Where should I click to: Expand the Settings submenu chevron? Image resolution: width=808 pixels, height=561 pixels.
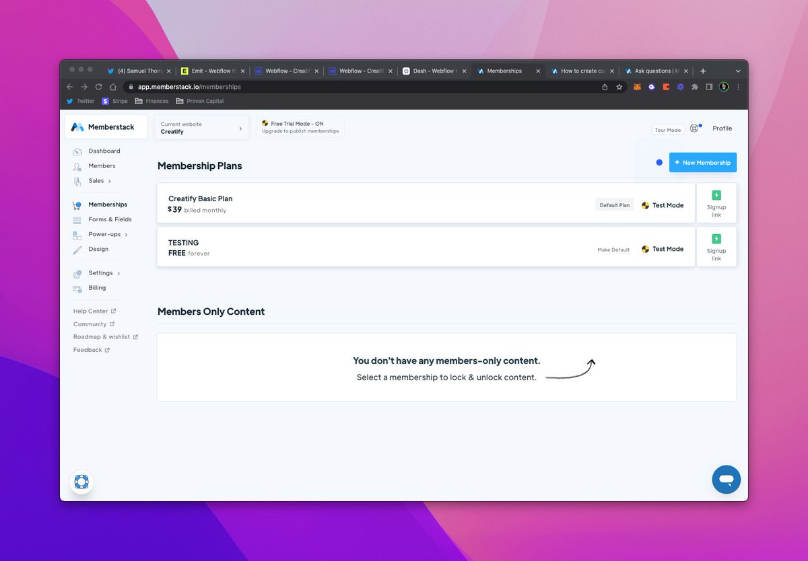119,273
